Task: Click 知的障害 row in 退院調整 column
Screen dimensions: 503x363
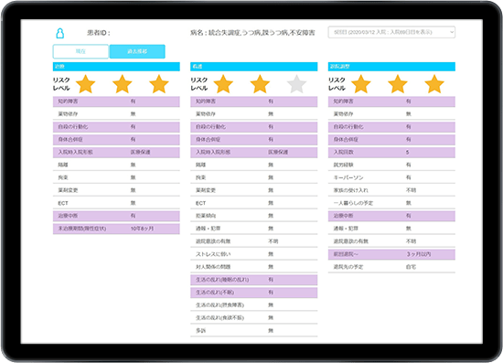Action: pyautogui.click(x=391, y=101)
